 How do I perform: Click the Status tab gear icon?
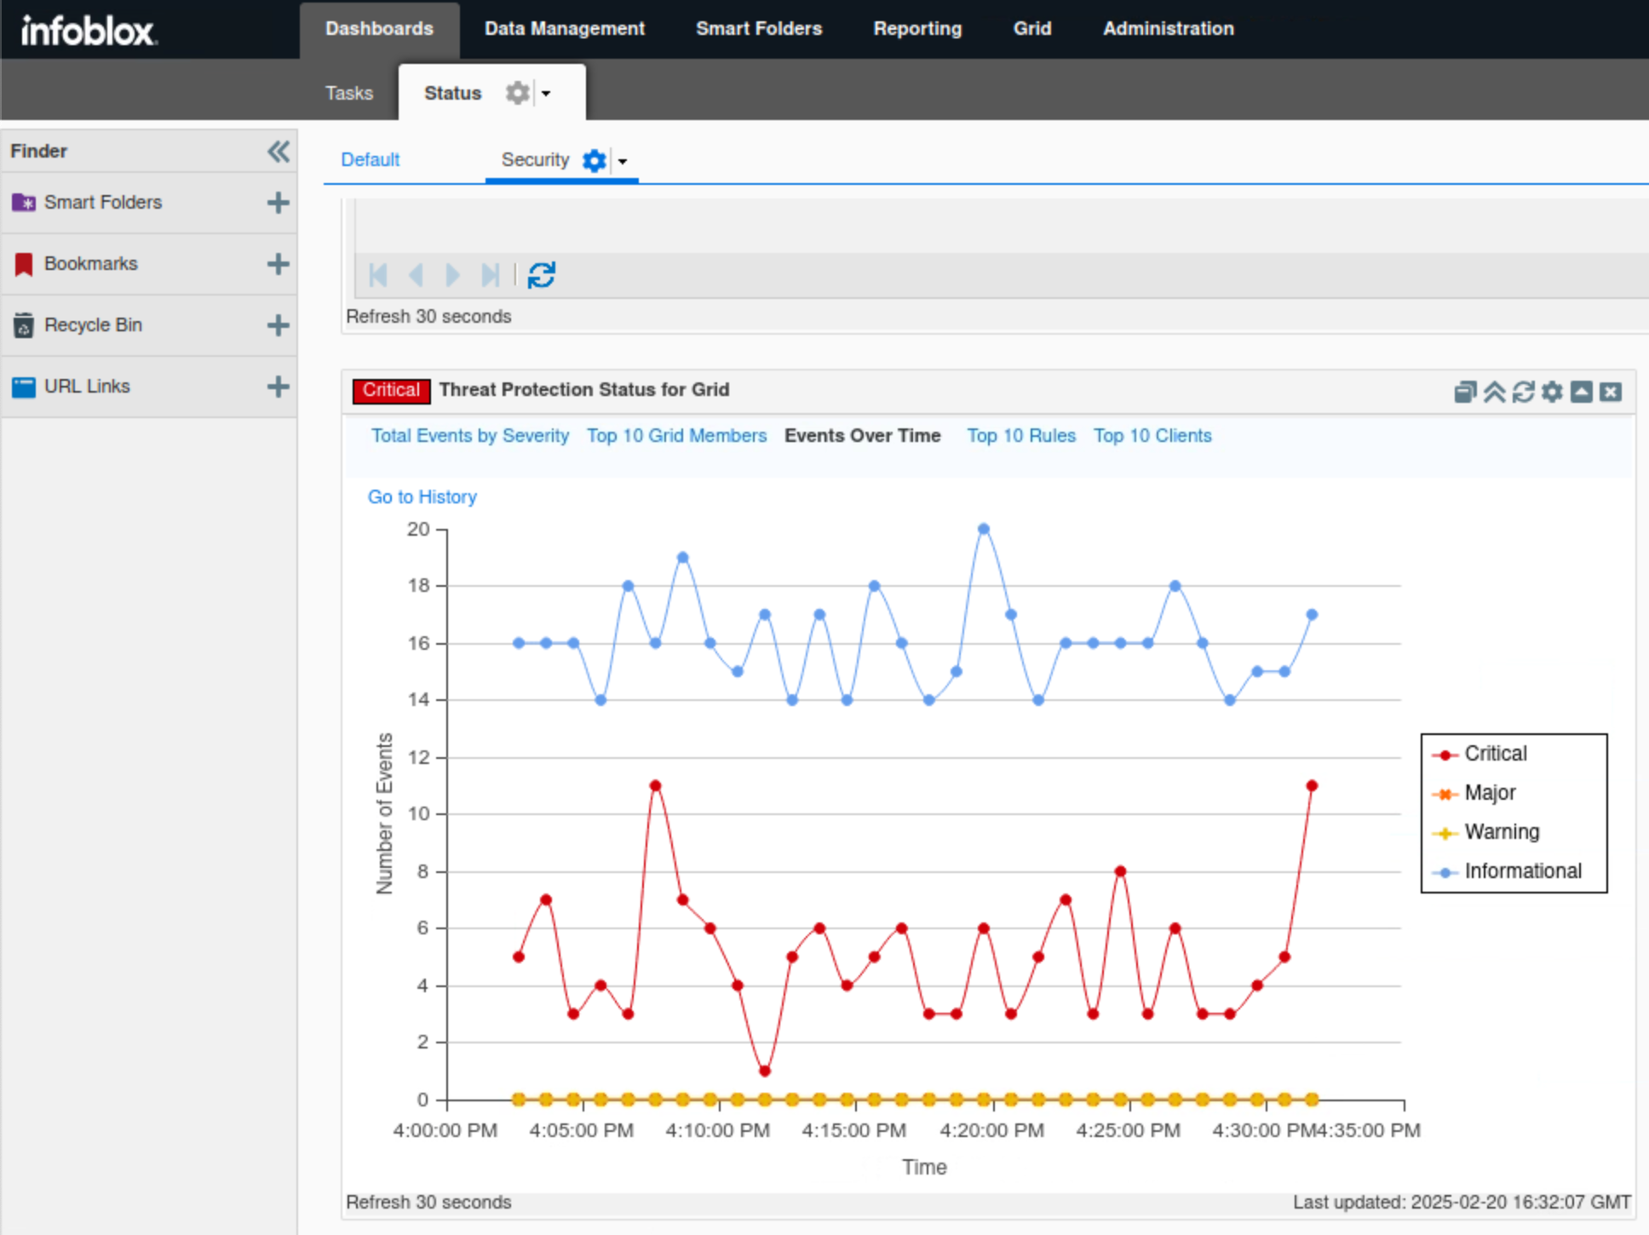pyautogui.click(x=517, y=92)
